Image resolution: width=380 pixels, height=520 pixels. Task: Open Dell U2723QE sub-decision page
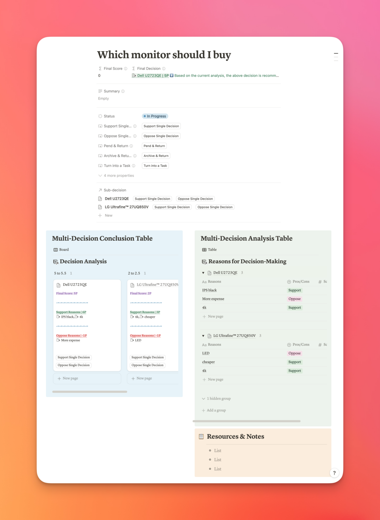pyautogui.click(x=117, y=199)
